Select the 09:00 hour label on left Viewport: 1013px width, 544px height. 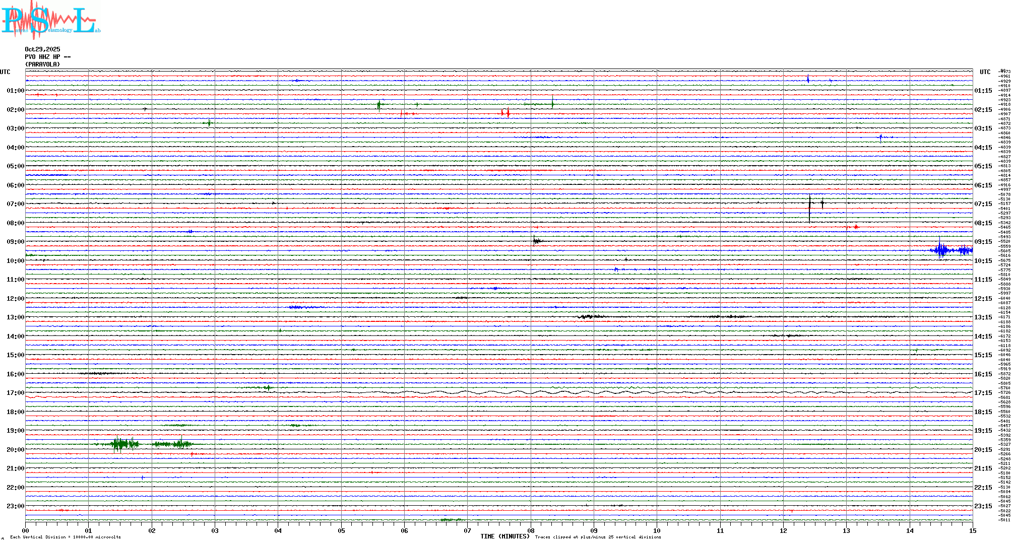[15, 242]
